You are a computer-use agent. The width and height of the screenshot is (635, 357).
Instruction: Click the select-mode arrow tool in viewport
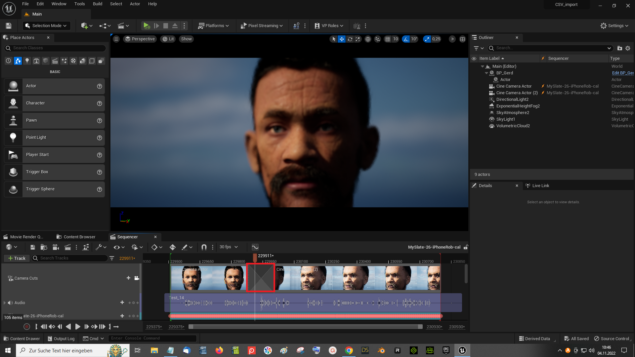[334, 39]
